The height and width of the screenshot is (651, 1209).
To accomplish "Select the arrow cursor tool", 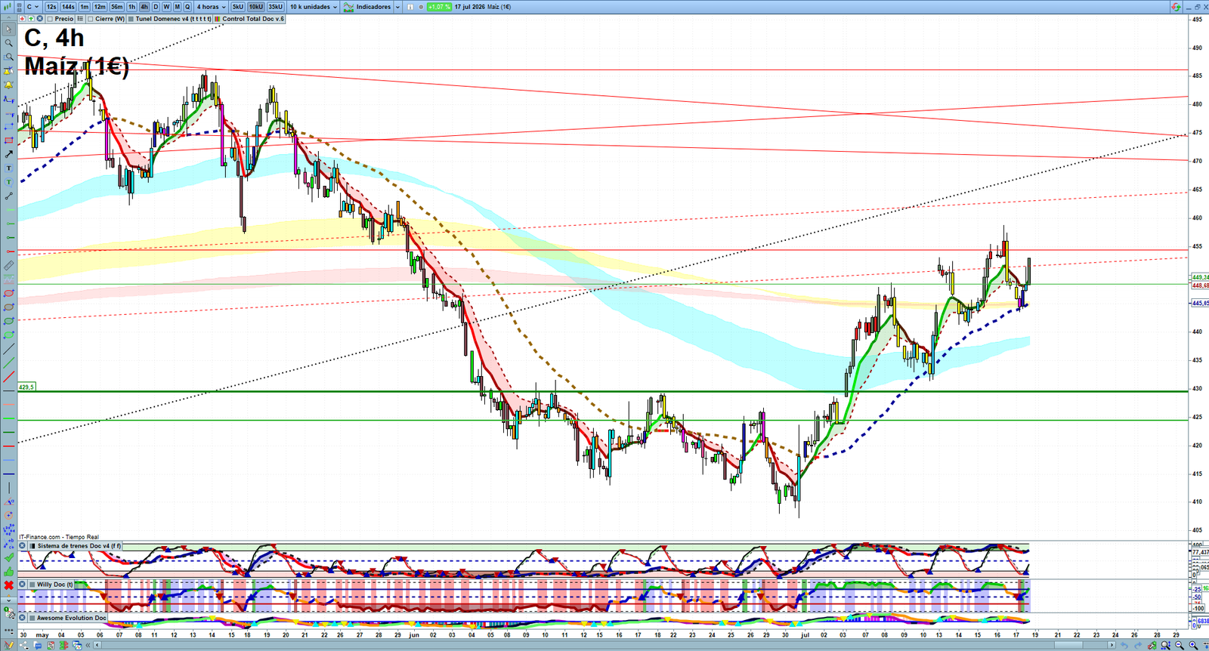I will point(9,29).
